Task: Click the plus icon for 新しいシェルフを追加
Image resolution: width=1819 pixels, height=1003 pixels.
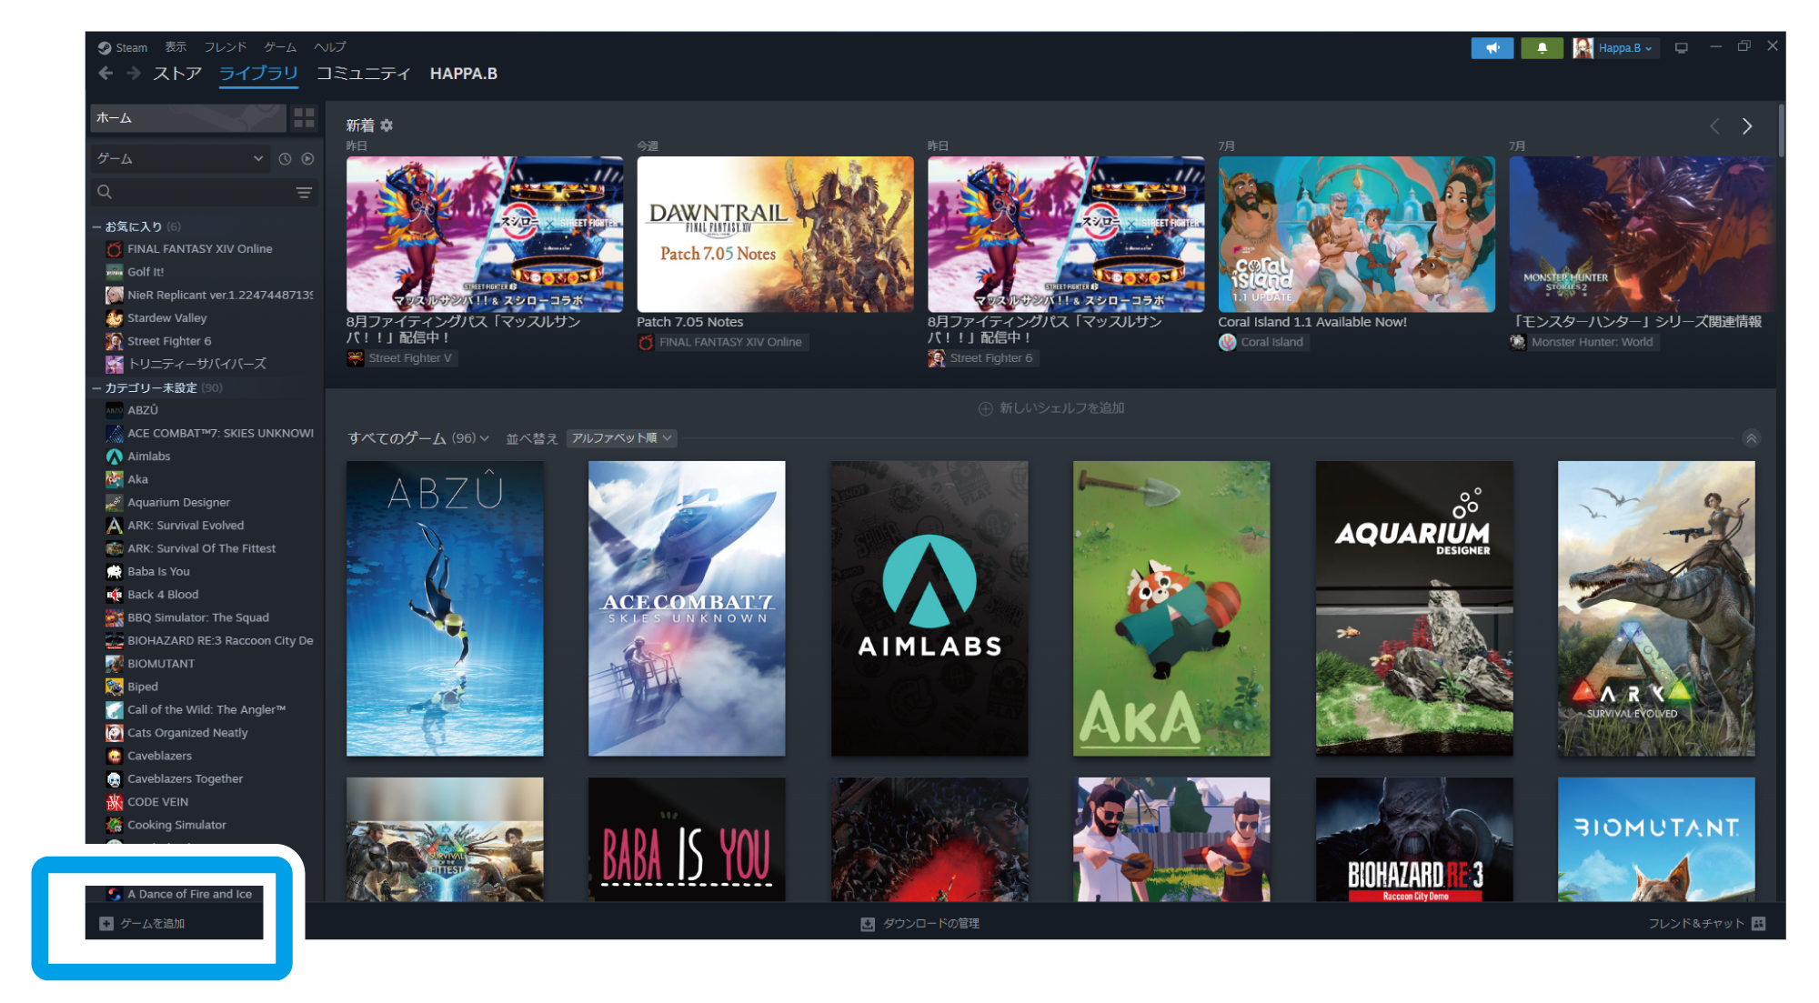Action: point(985,409)
